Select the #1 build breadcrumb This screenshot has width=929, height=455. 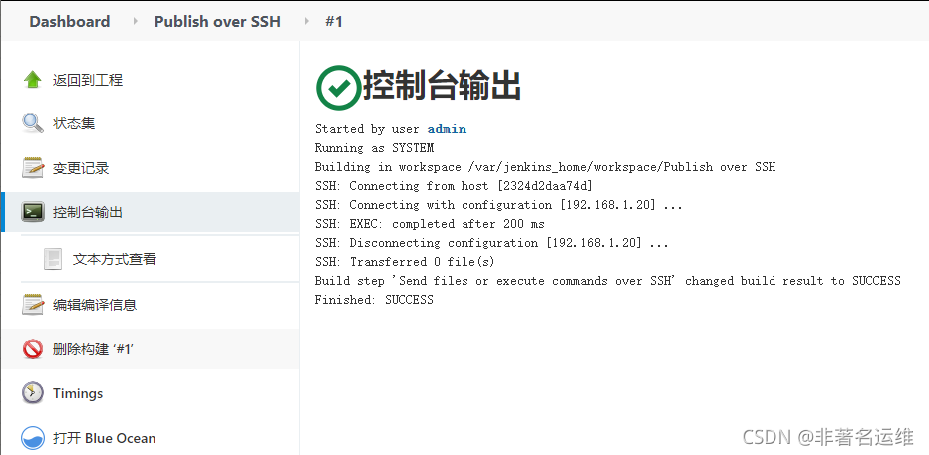(x=334, y=21)
